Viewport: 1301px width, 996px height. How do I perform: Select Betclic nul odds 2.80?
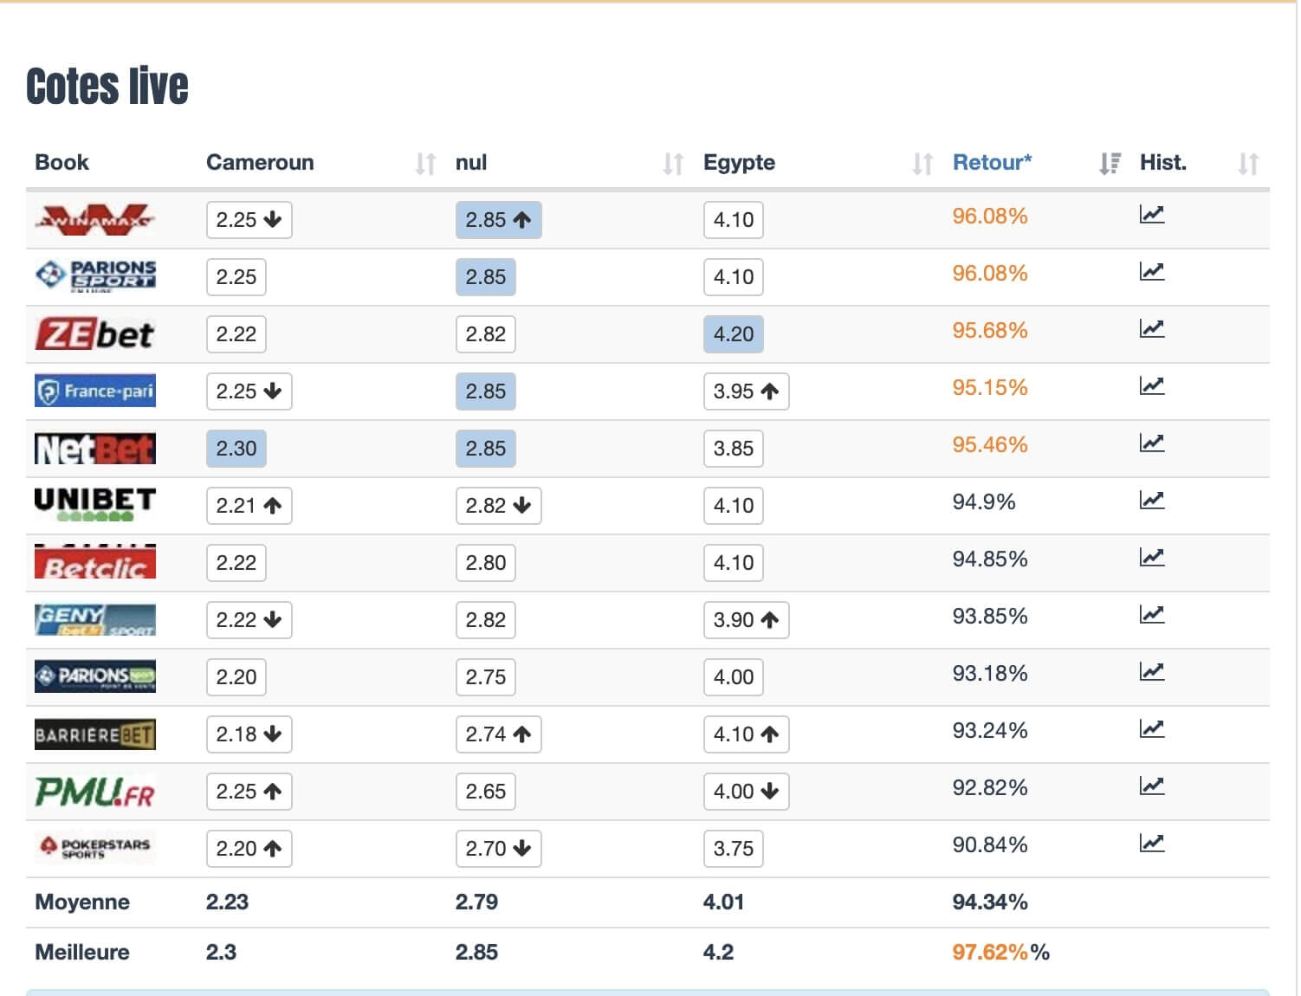pos(486,563)
